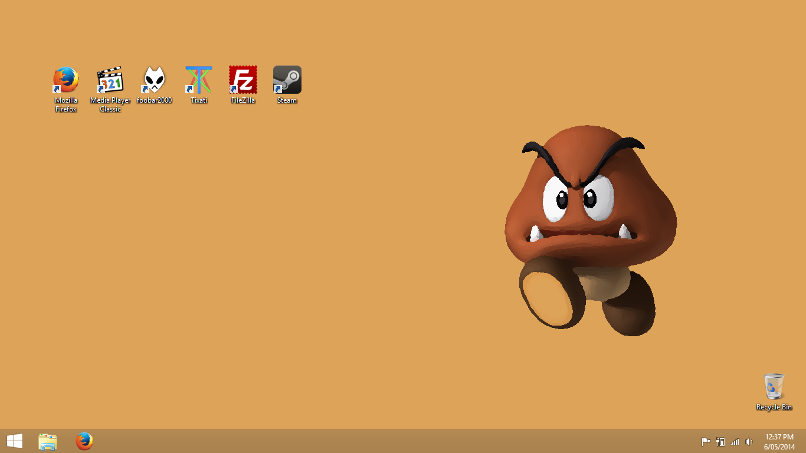Click the battery power tray icon

720,442
